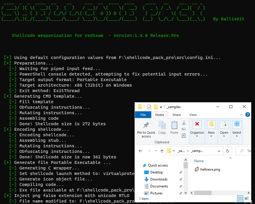Image resolution: width=255 pixels, height=204 pixels.
Task: Click the Copy ribbon icon
Action: [x=162, y=125]
